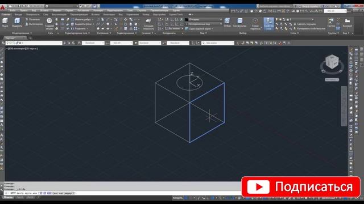The height and width of the screenshot is (204, 364).
Task: Open the workspace selector in the title bar
Action: (x=61, y=6)
